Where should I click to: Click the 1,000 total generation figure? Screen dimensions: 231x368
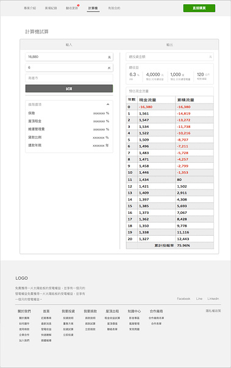177,74
